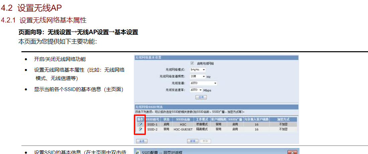Click the client count 16 in SSID-2 row

[x=256, y=130]
